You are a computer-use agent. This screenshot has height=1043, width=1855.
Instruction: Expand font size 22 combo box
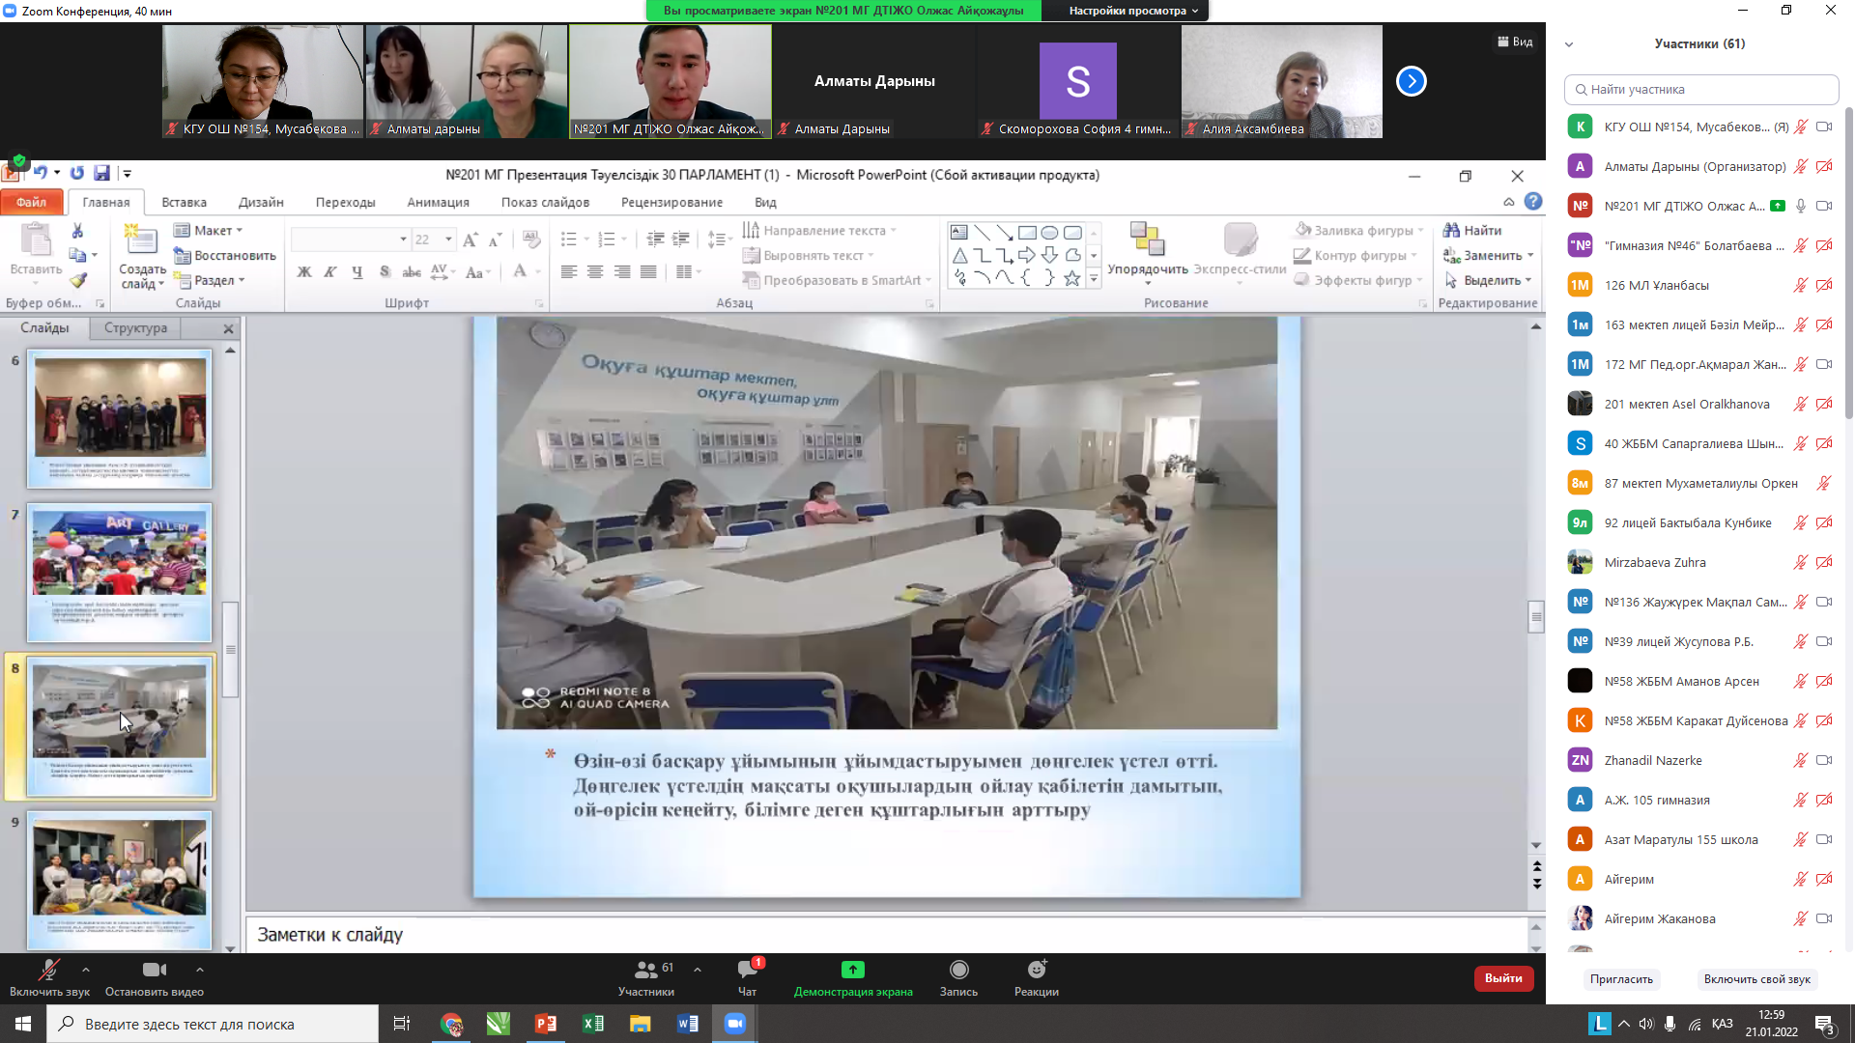coord(448,240)
